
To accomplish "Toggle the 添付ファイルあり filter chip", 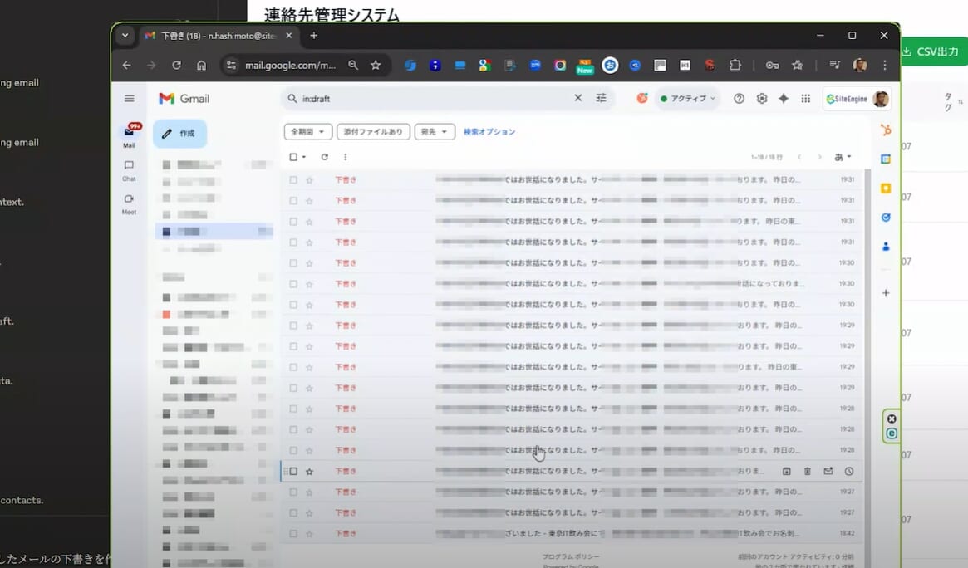I will coord(373,132).
